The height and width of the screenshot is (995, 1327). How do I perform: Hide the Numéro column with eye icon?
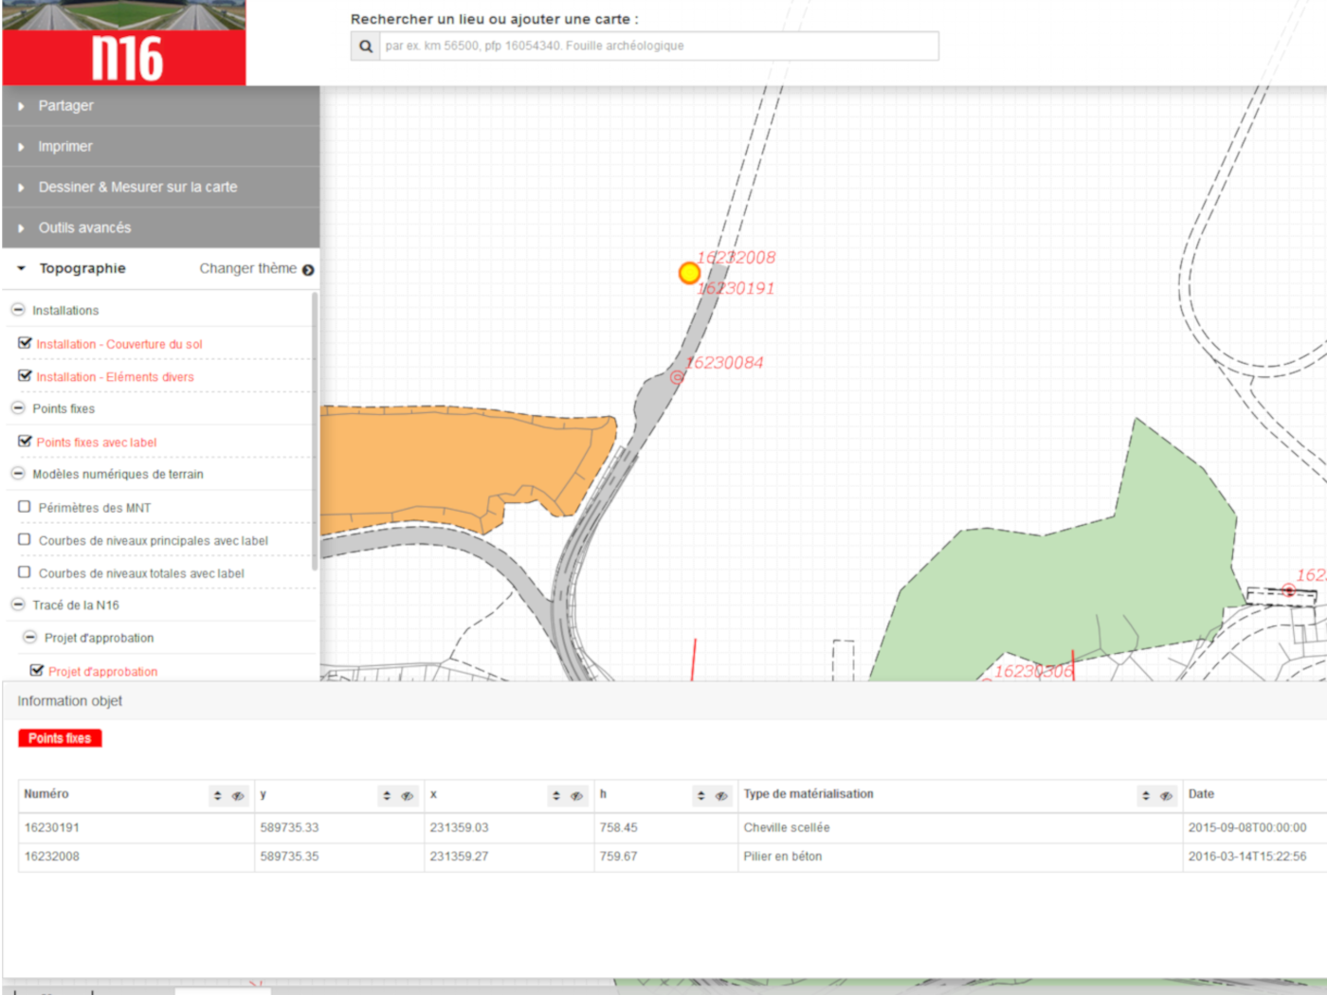coord(238,796)
